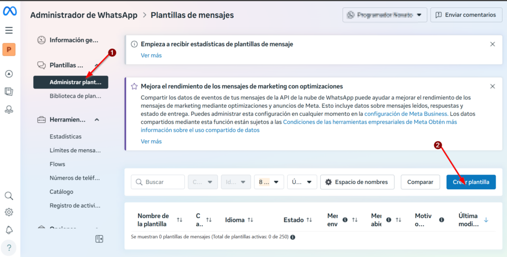
Task: Open the Idioma filter dropdown
Action: point(236,182)
